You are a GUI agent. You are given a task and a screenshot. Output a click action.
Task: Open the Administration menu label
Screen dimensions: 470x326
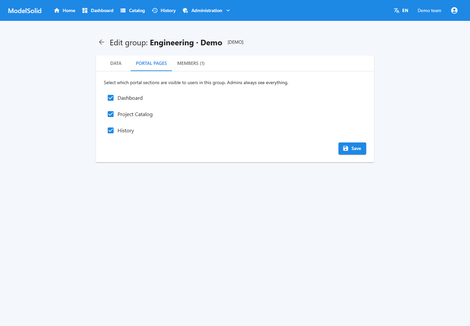pyautogui.click(x=207, y=10)
